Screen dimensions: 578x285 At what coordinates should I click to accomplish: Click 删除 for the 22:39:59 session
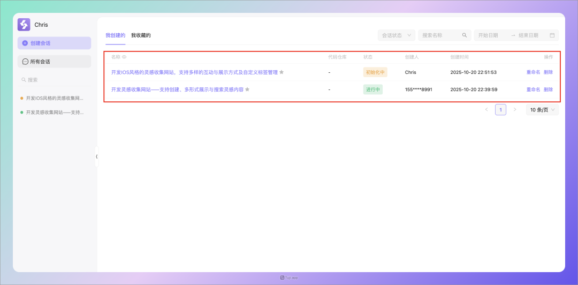pyautogui.click(x=548, y=89)
